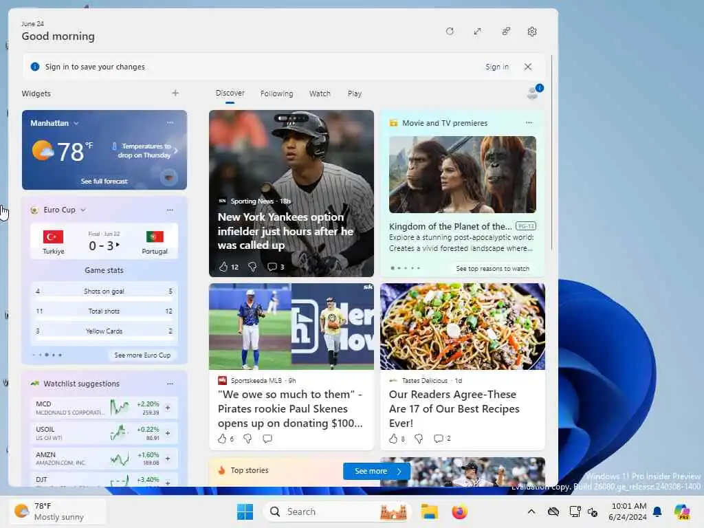Open Movie and TV premieres options
The width and height of the screenshot is (704, 528).
529,122
